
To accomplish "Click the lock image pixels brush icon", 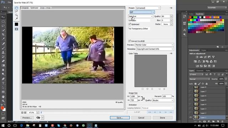I will (199, 84).
